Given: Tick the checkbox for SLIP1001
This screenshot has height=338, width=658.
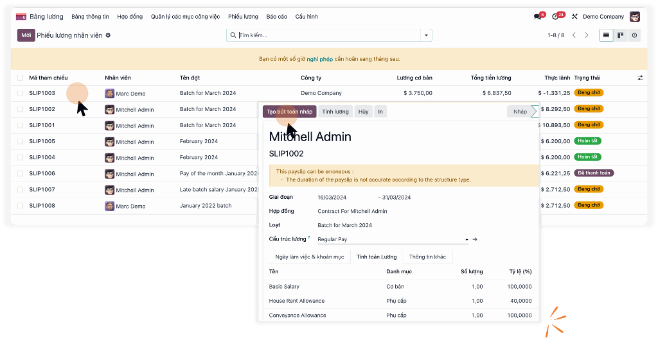Looking at the screenshot, I should pyautogui.click(x=20, y=125).
